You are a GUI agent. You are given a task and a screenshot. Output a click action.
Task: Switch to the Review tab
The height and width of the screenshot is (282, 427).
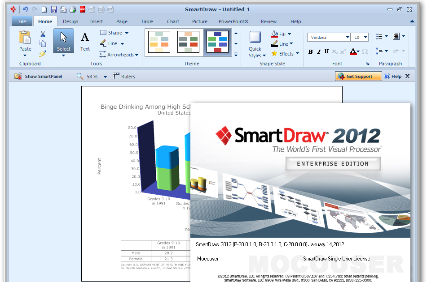click(x=269, y=21)
